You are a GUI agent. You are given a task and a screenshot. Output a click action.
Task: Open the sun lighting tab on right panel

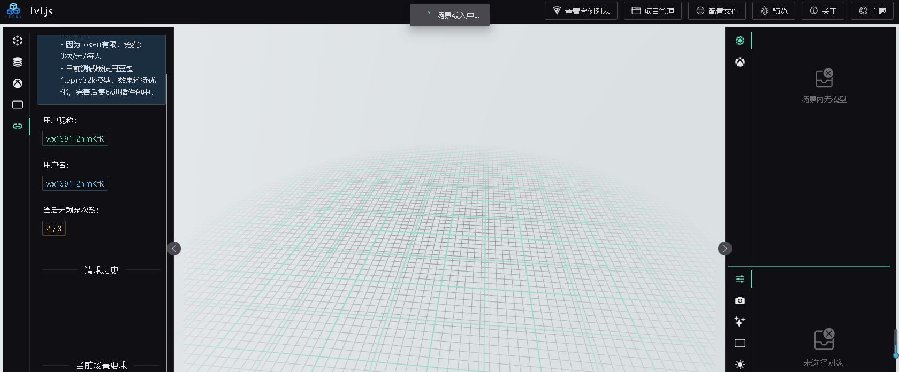[740, 365]
